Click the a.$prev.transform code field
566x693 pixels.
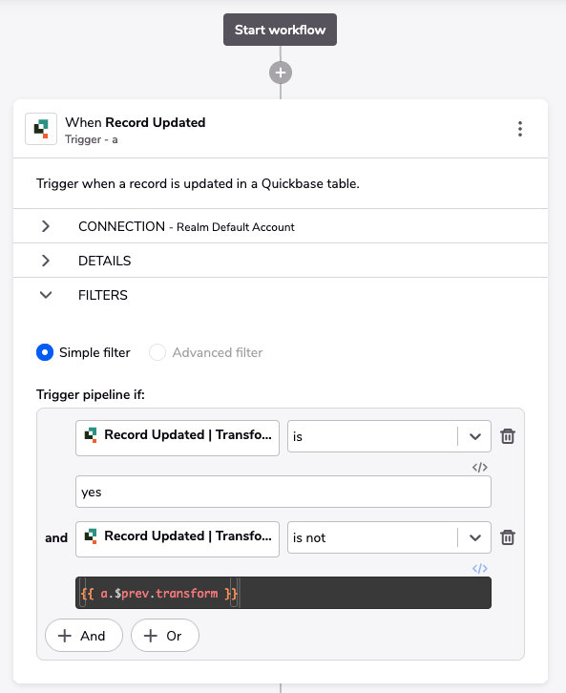(283, 593)
